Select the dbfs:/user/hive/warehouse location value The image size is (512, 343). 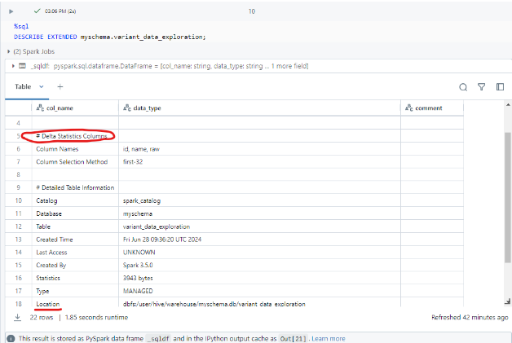click(x=259, y=302)
